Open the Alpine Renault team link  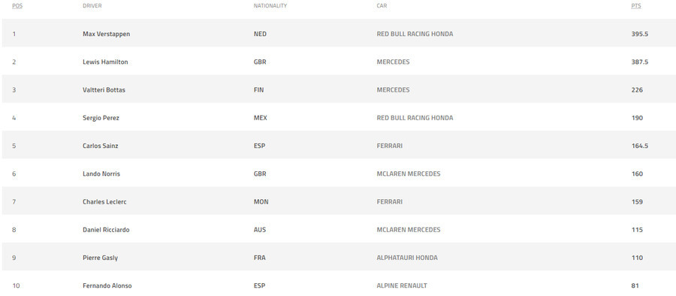402,285
